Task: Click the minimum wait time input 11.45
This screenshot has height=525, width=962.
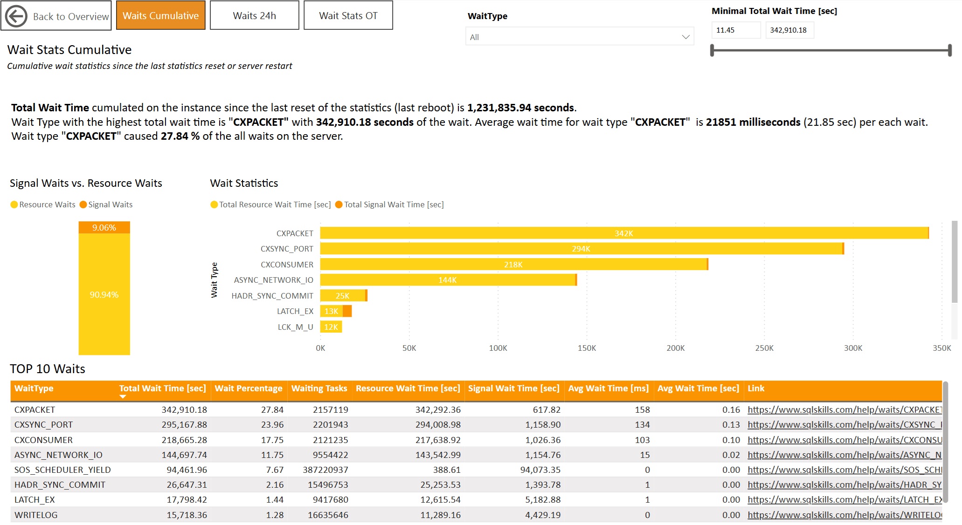Action: point(735,30)
